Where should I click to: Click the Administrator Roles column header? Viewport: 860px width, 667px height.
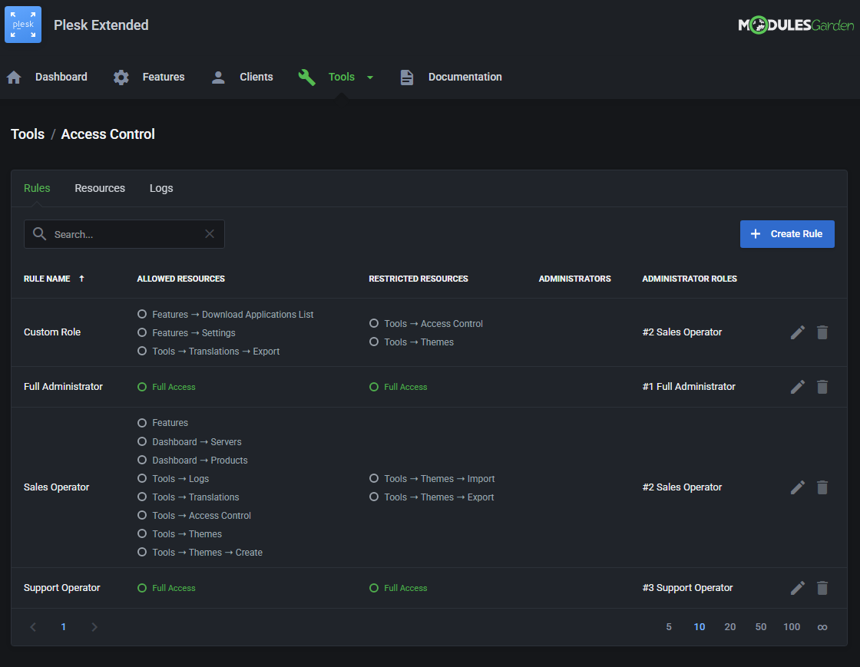tap(690, 279)
